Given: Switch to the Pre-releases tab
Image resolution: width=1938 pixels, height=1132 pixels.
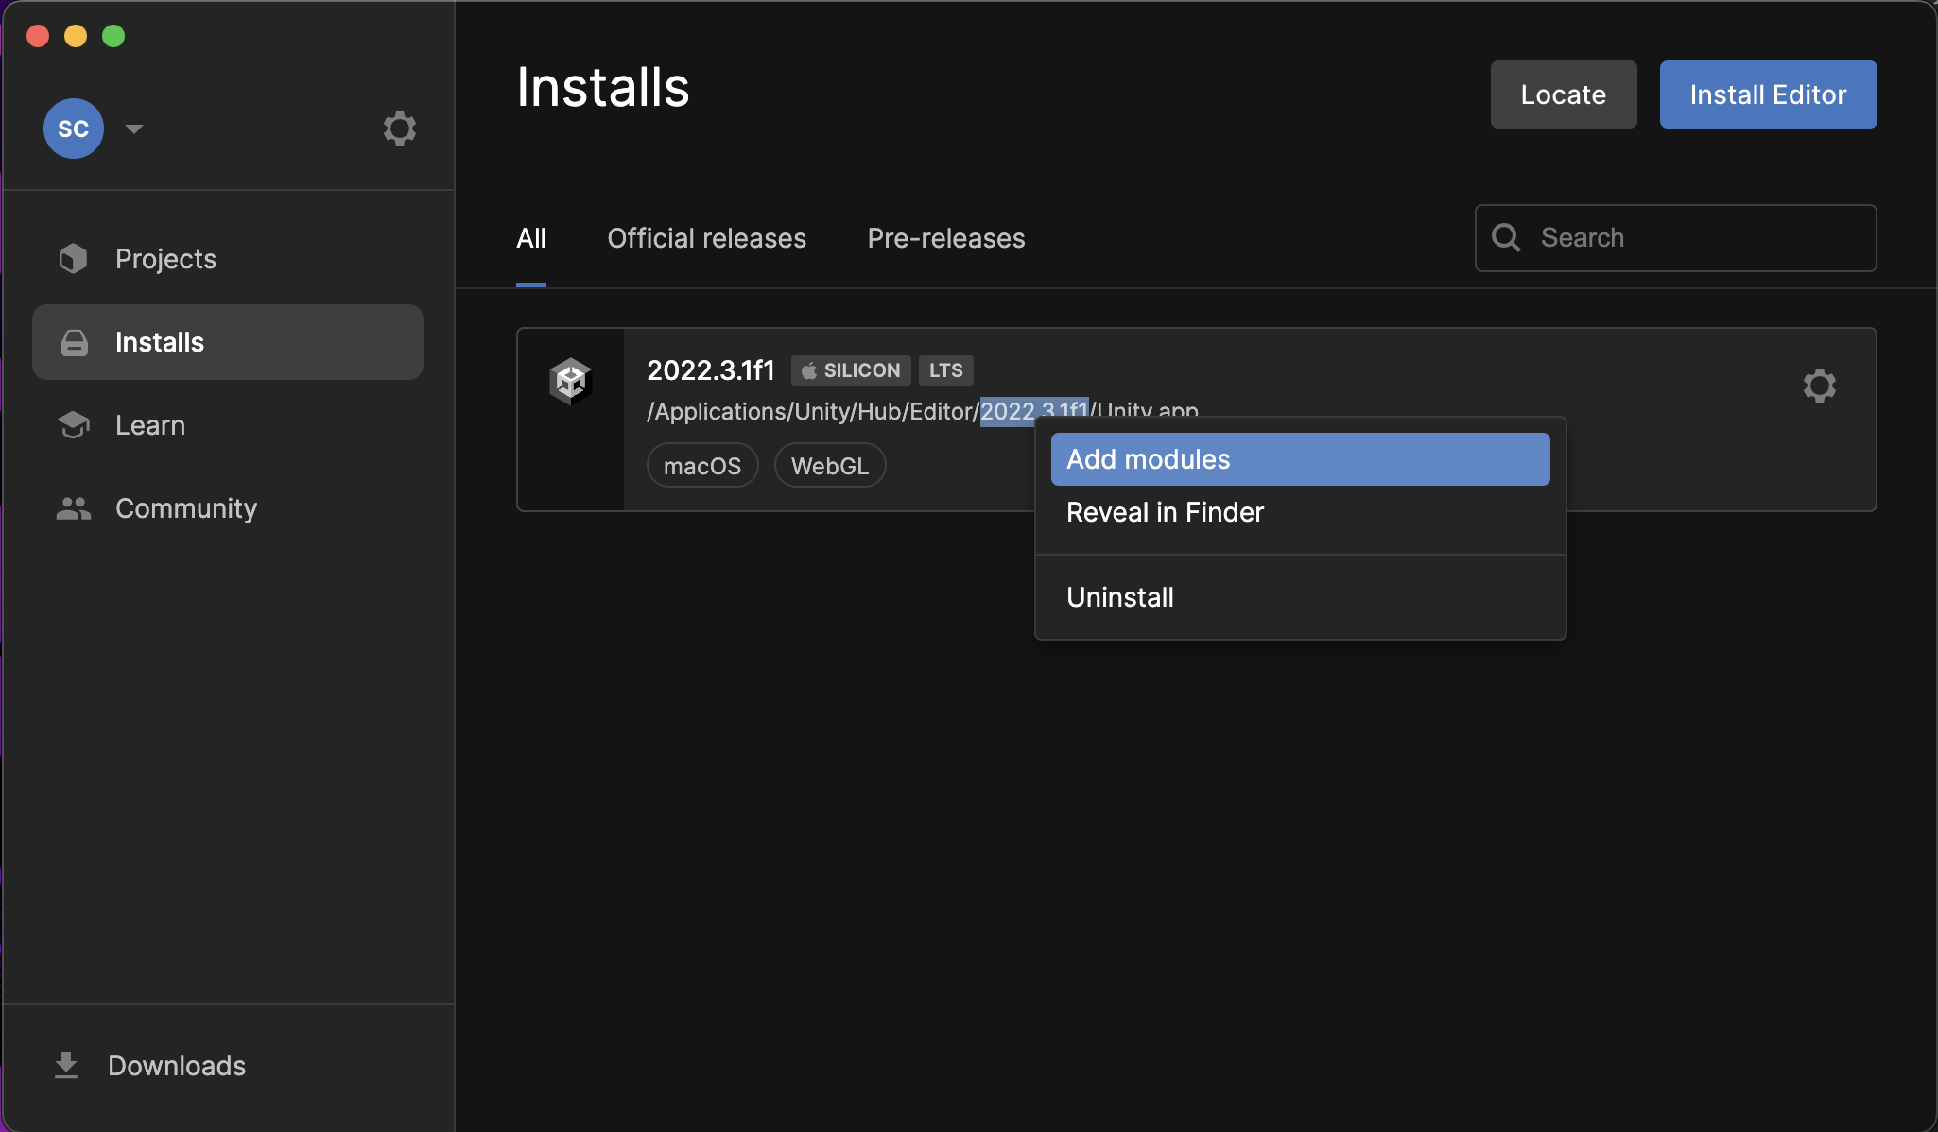Looking at the screenshot, I should pyautogui.click(x=945, y=238).
